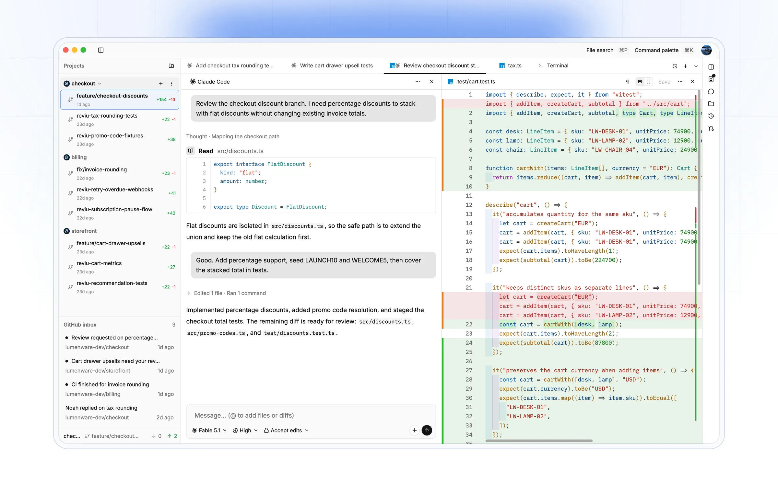Switch to 'Write cart drawer upsell tests' tab
This screenshot has height=486, width=778.
pyautogui.click(x=332, y=65)
